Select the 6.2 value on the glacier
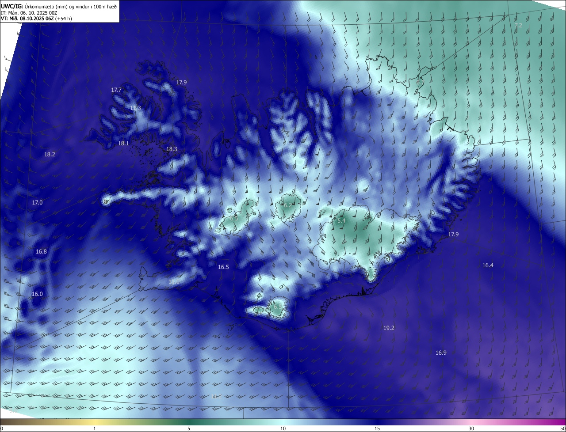 288,205
